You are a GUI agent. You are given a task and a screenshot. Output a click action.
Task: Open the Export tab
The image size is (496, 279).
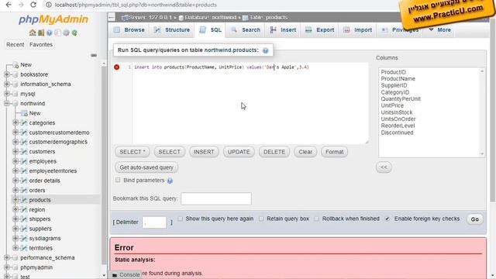pyautogui.click(x=319, y=30)
